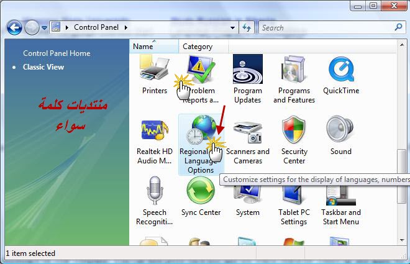Click the Maximize window button

373,6
